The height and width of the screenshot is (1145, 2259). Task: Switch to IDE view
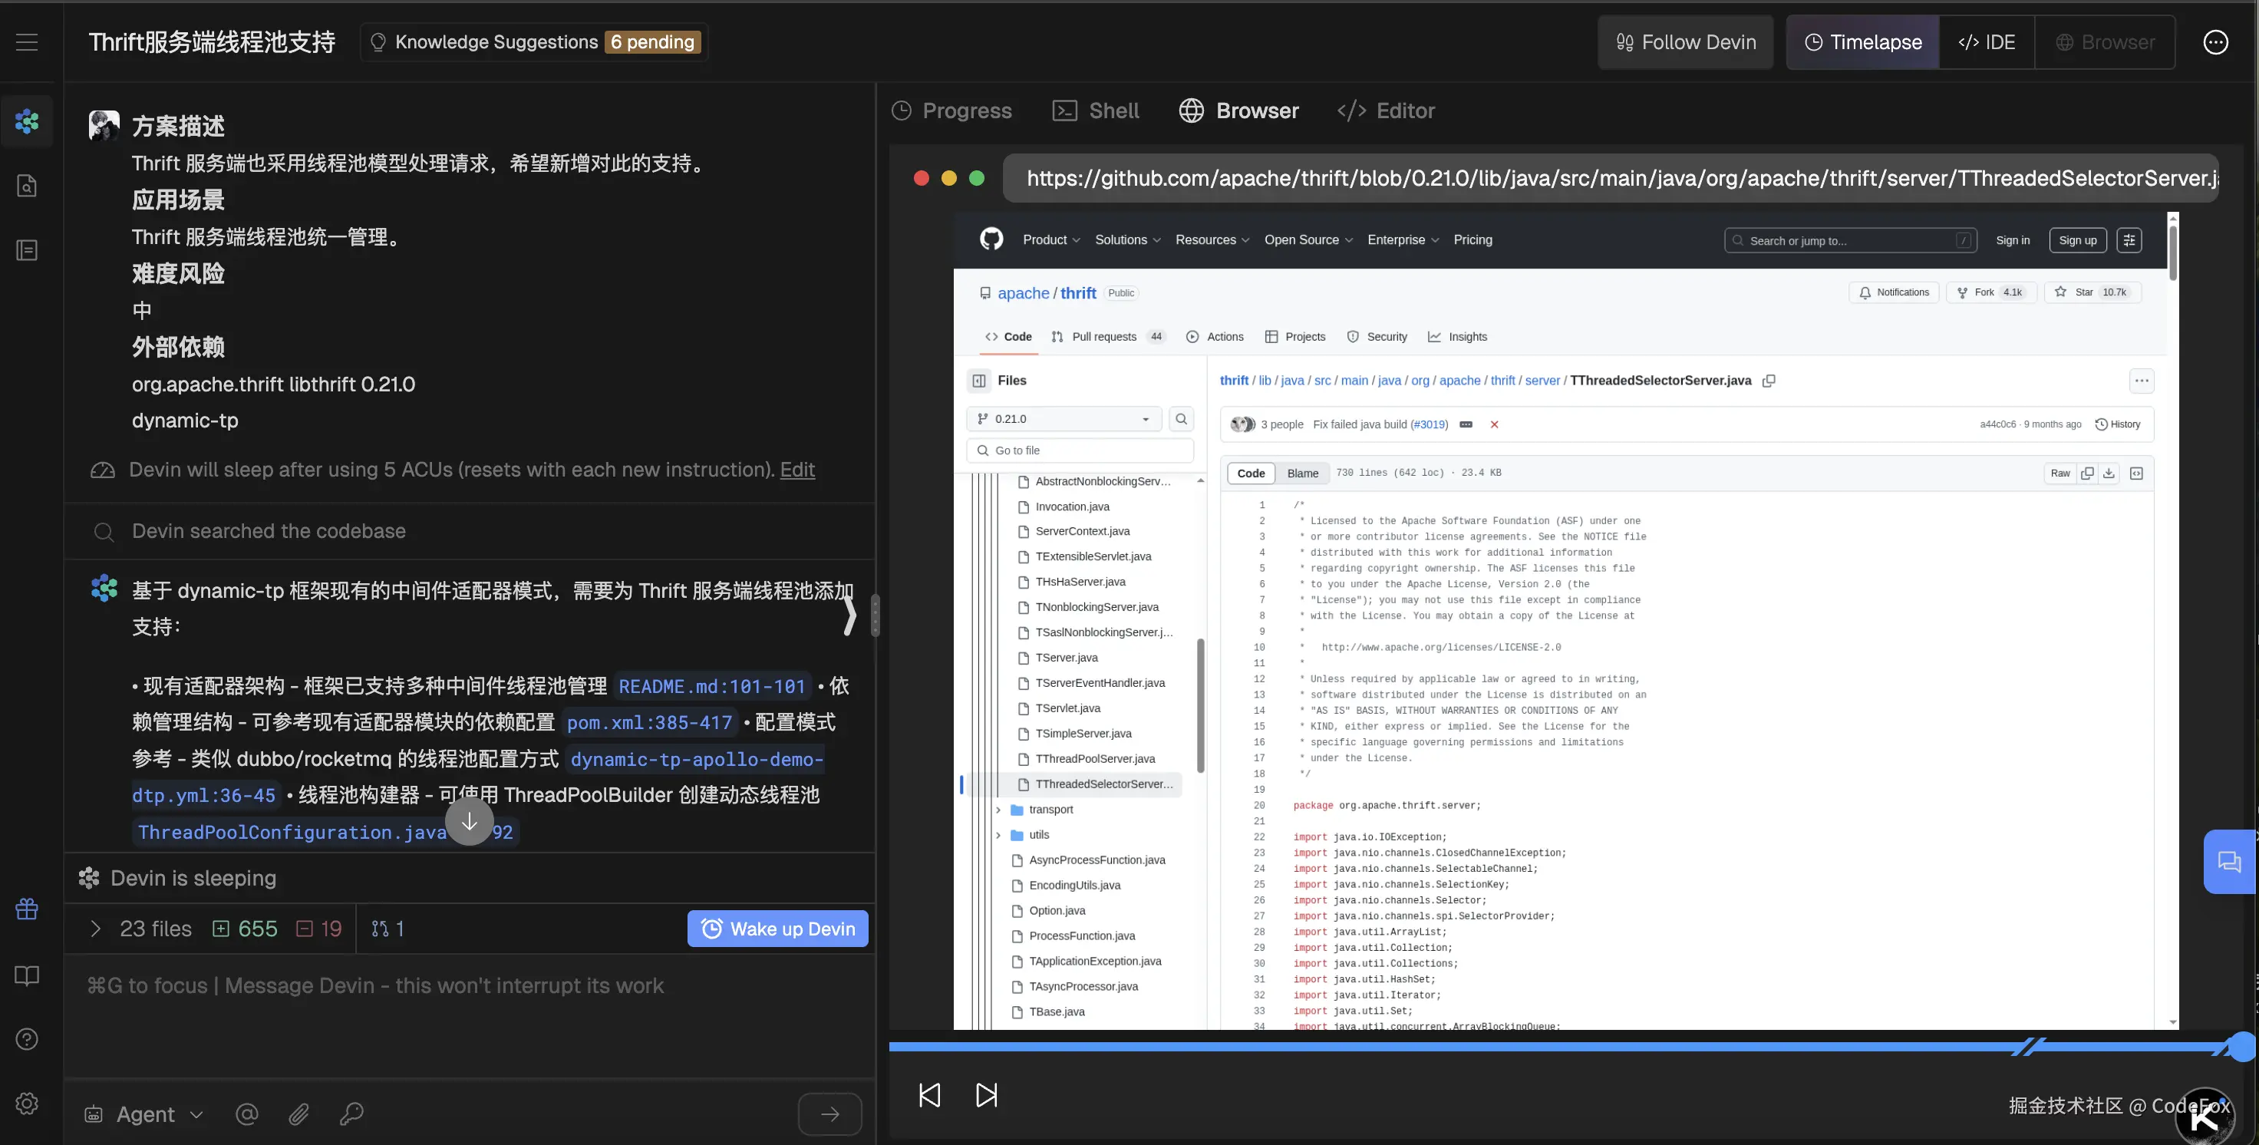pos(1987,42)
